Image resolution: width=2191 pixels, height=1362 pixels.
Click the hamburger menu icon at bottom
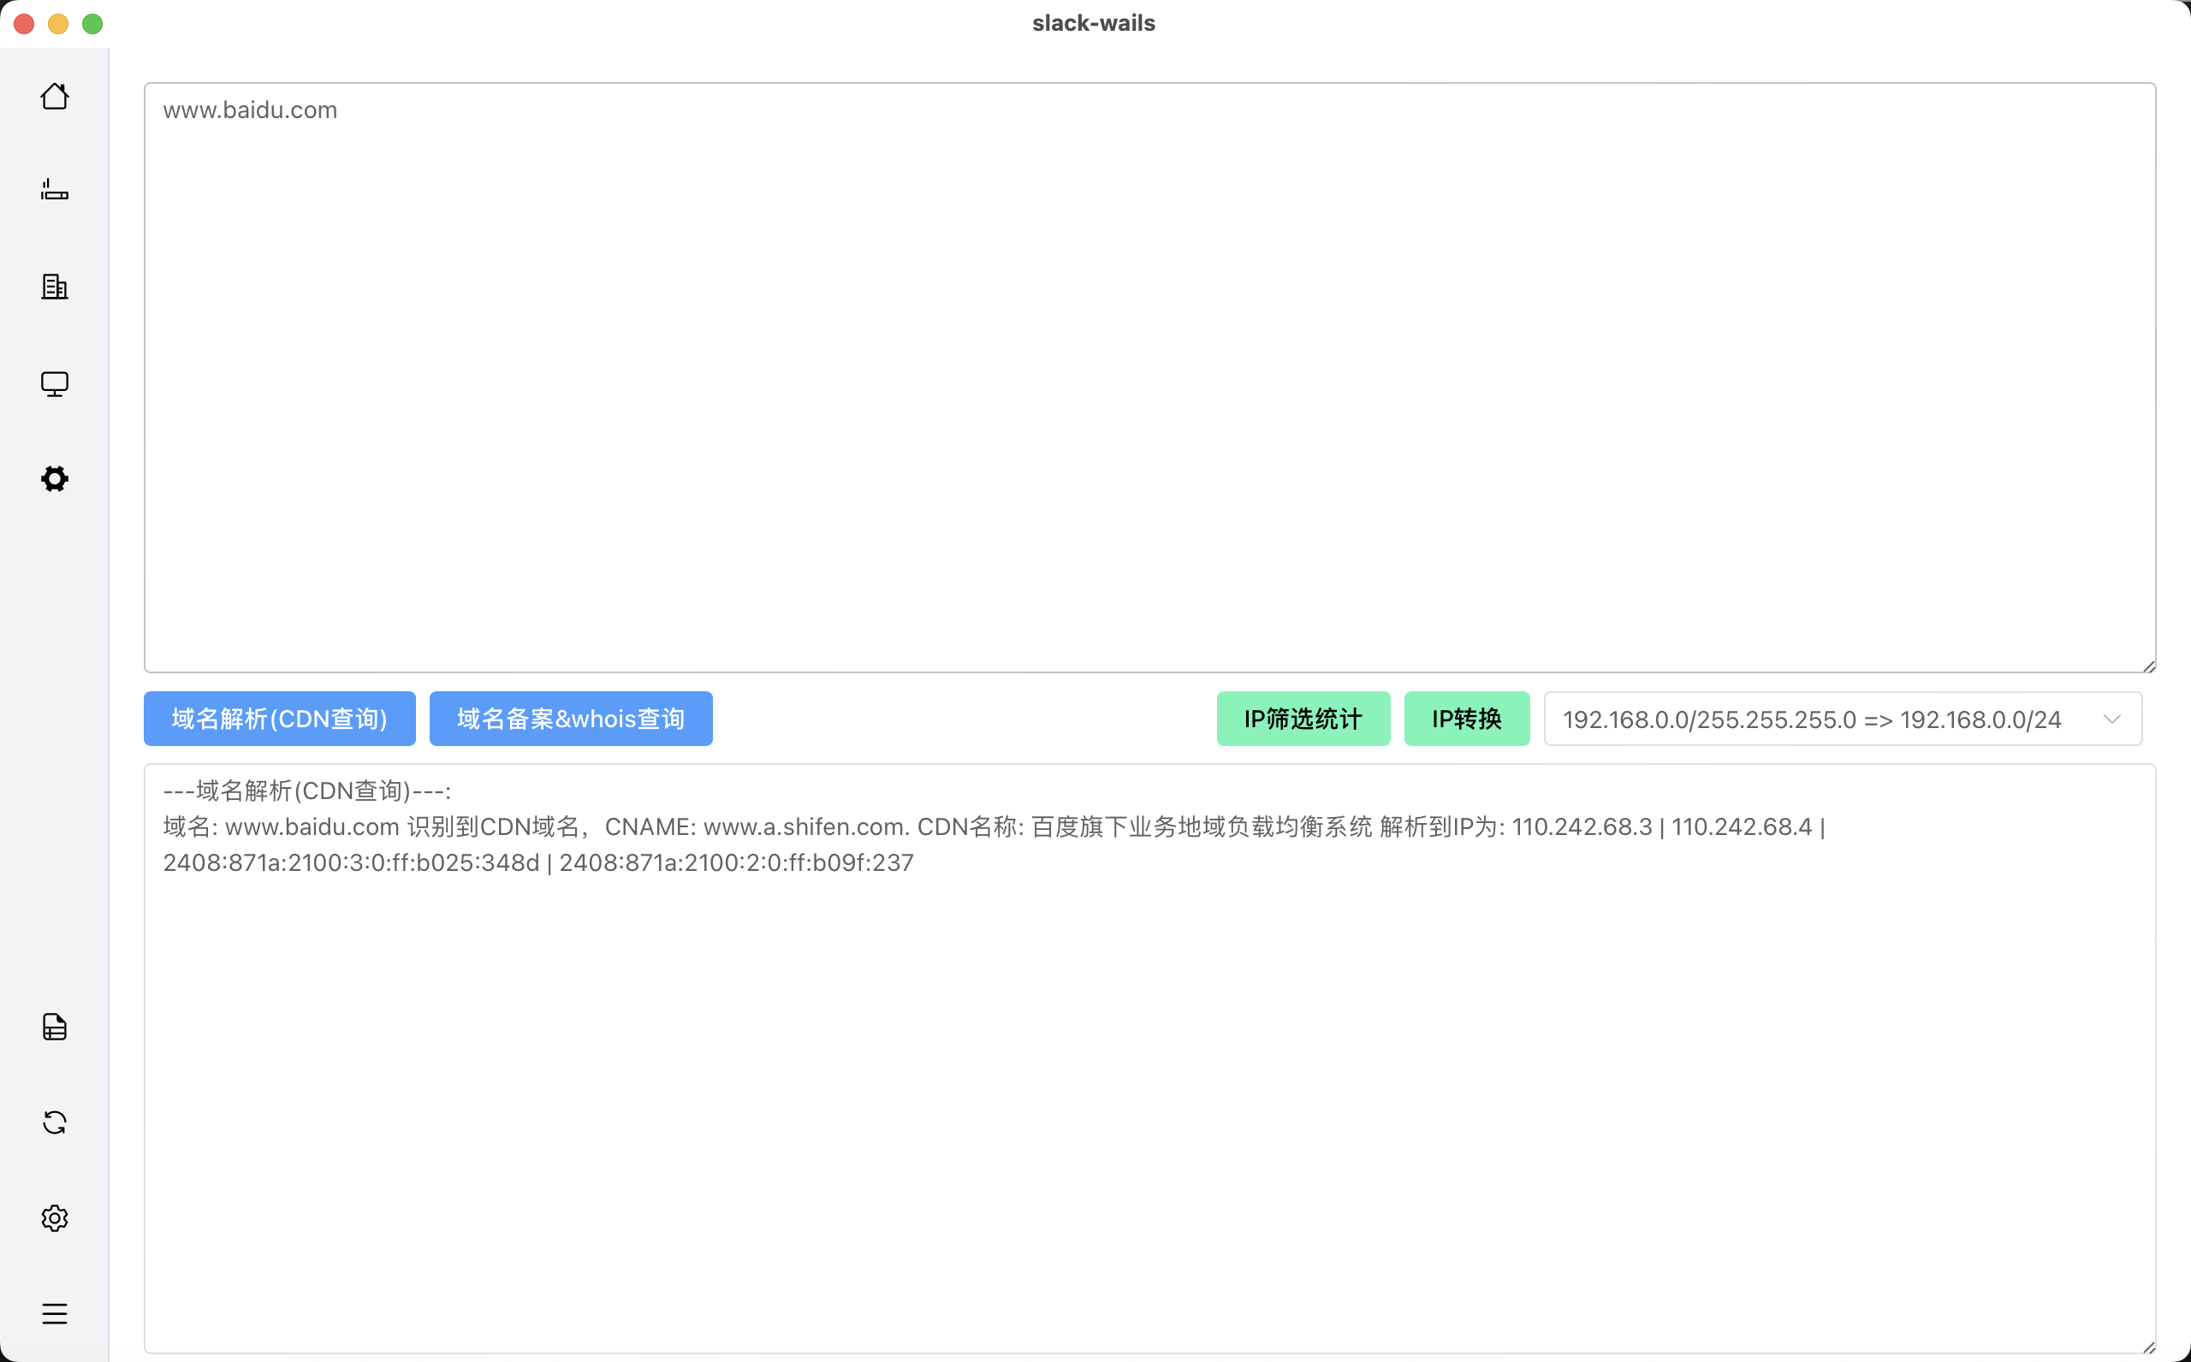[54, 1313]
